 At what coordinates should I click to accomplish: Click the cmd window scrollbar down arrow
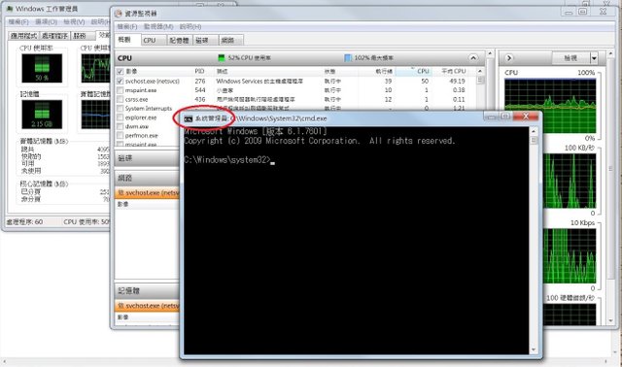point(534,350)
